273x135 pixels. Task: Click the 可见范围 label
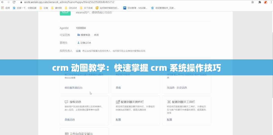coord(65,35)
